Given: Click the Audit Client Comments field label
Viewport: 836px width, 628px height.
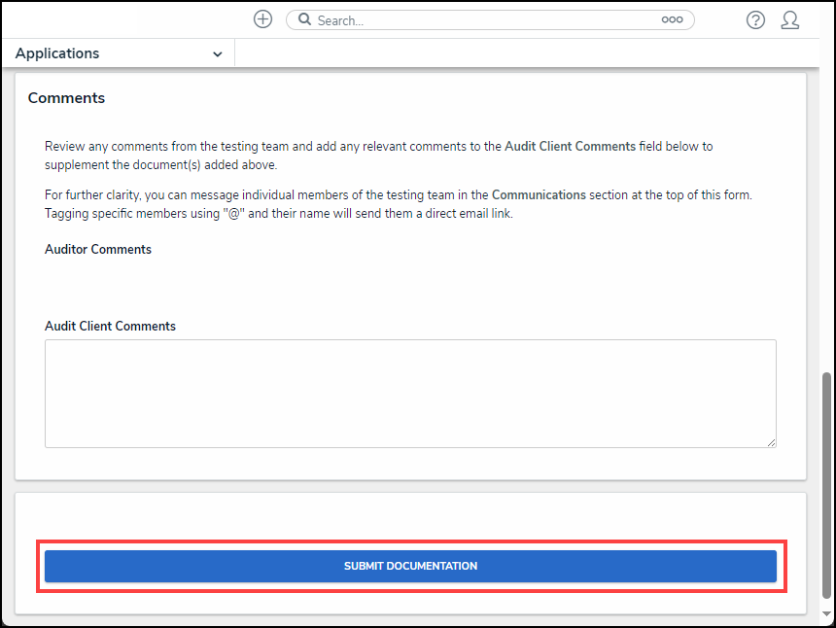Looking at the screenshot, I should 110,327.
